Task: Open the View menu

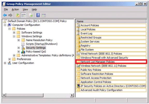Action: (x=25, y=10)
